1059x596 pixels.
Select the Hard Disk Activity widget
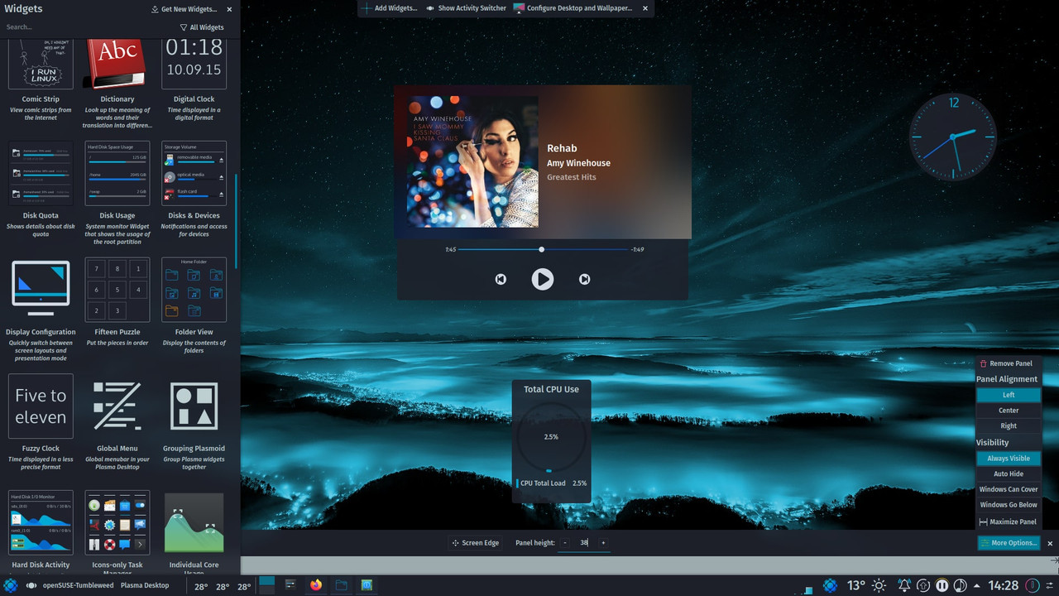click(x=41, y=530)
